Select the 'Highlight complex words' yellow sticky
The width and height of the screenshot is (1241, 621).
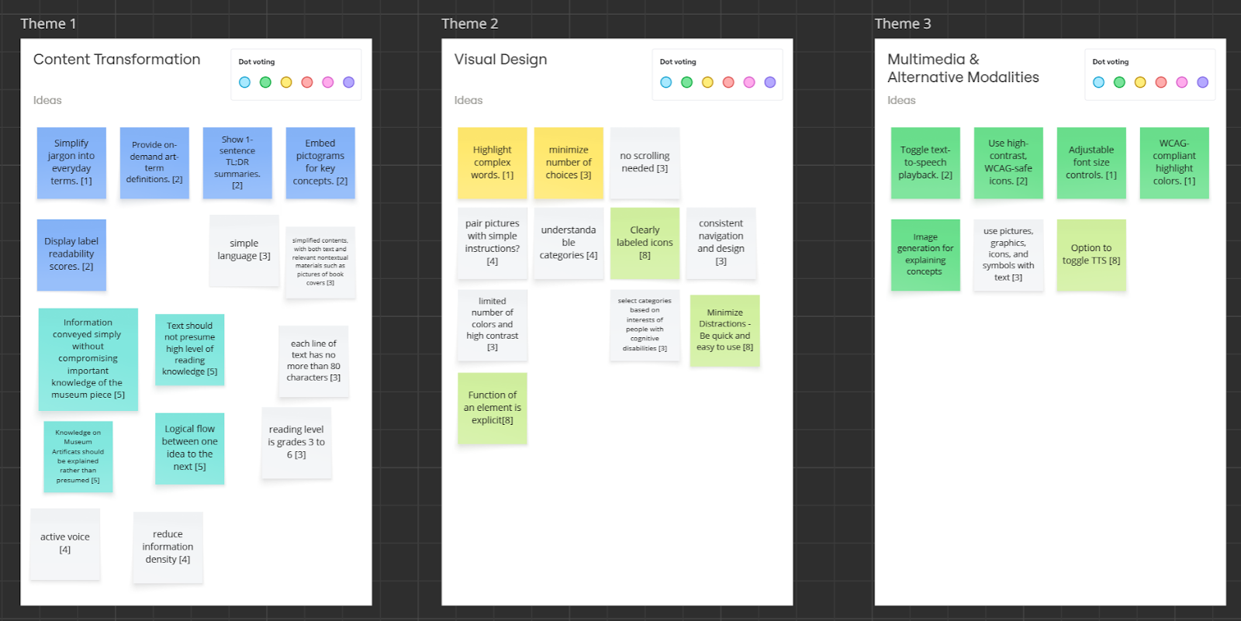coord(493,164)
